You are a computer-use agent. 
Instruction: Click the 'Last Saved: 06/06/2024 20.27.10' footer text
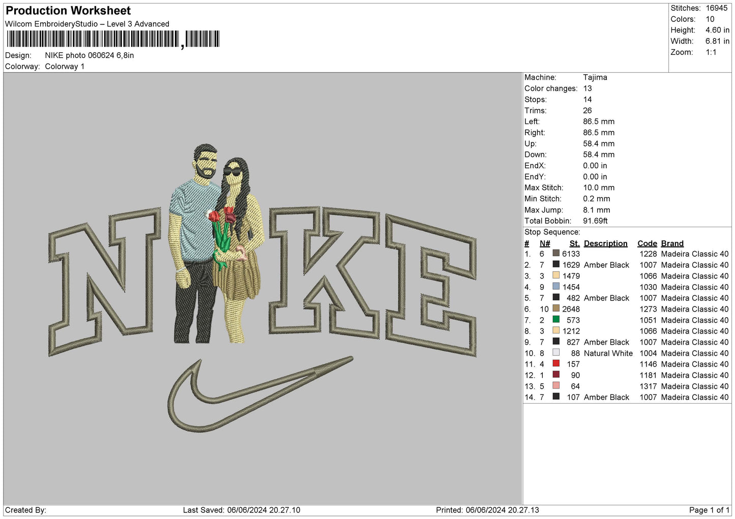[x=242, y=510]
